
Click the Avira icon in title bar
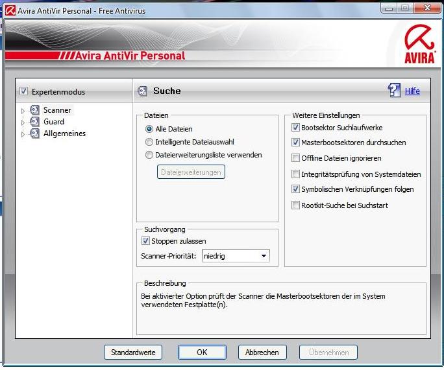[x=10, y=11]
